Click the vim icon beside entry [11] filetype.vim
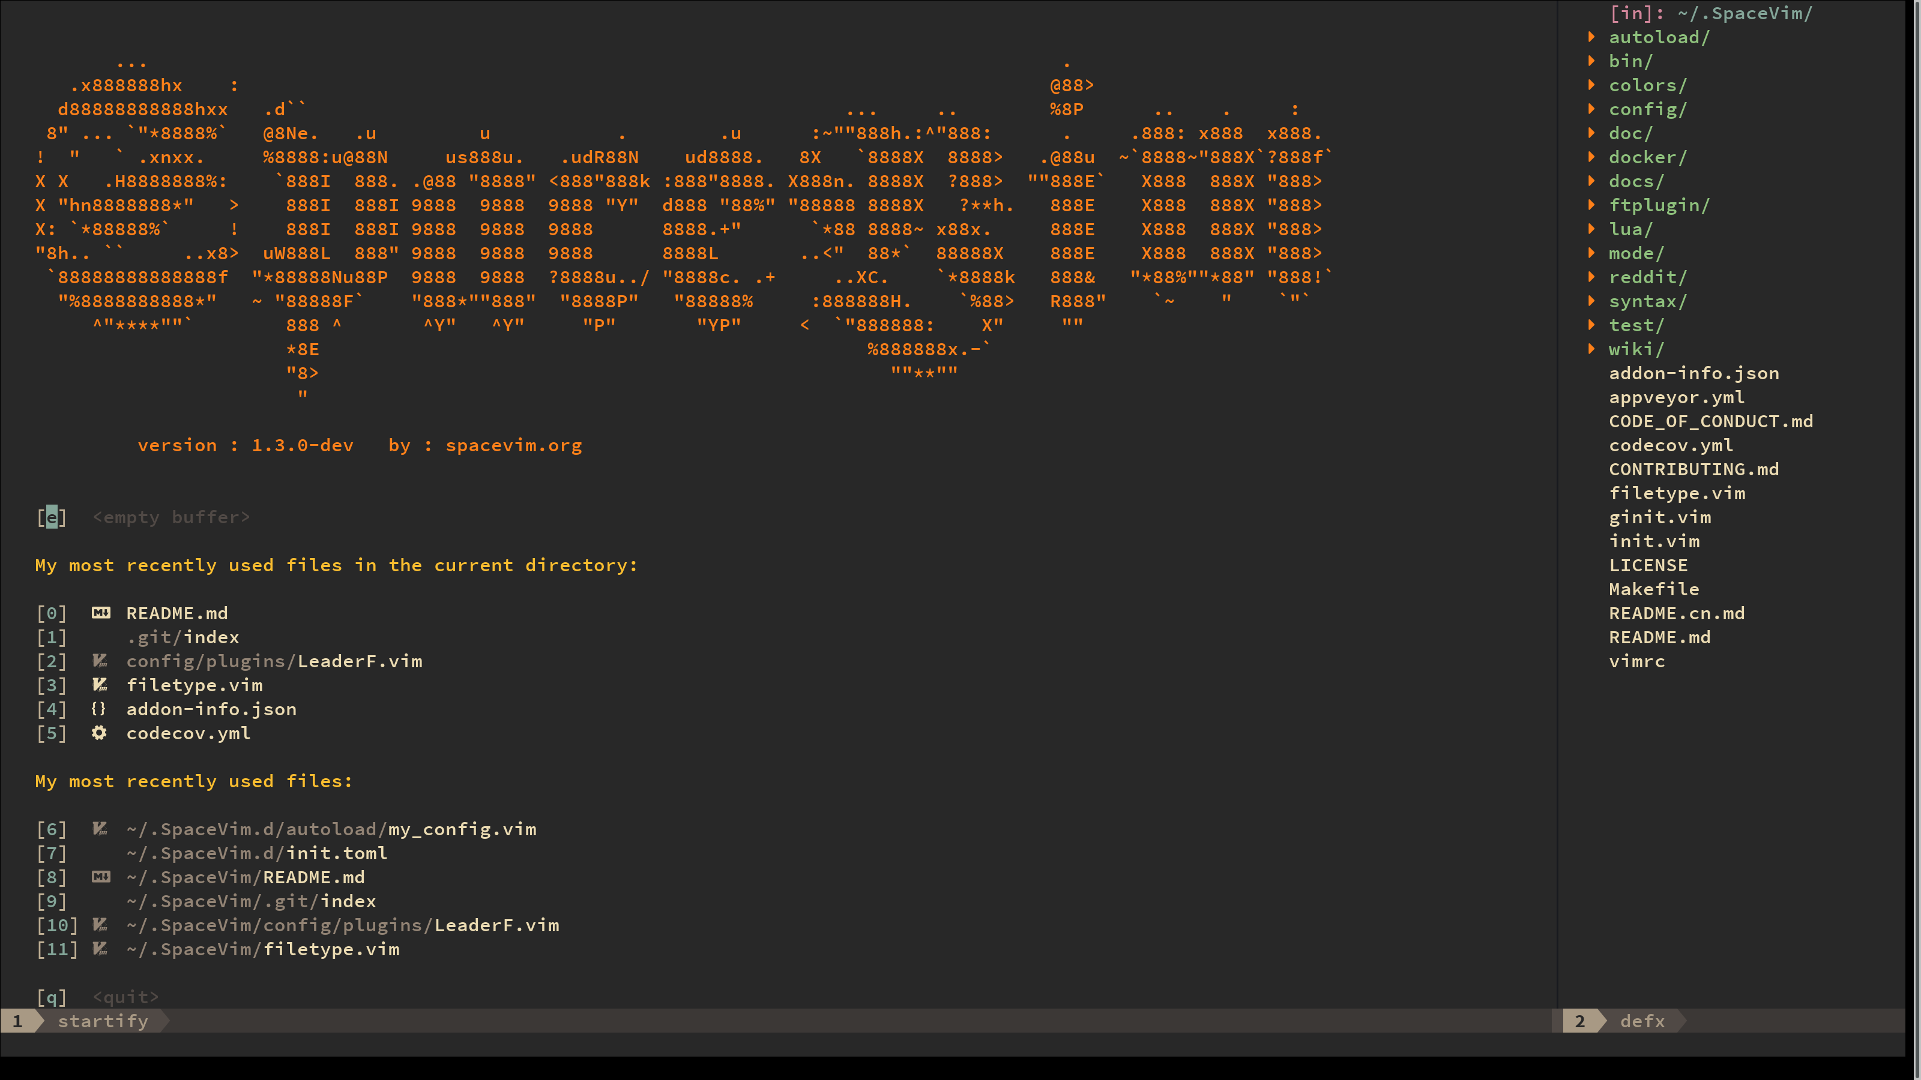Screen dimensions: 1921x1080 pyautogui.click(x=100, y=949)
